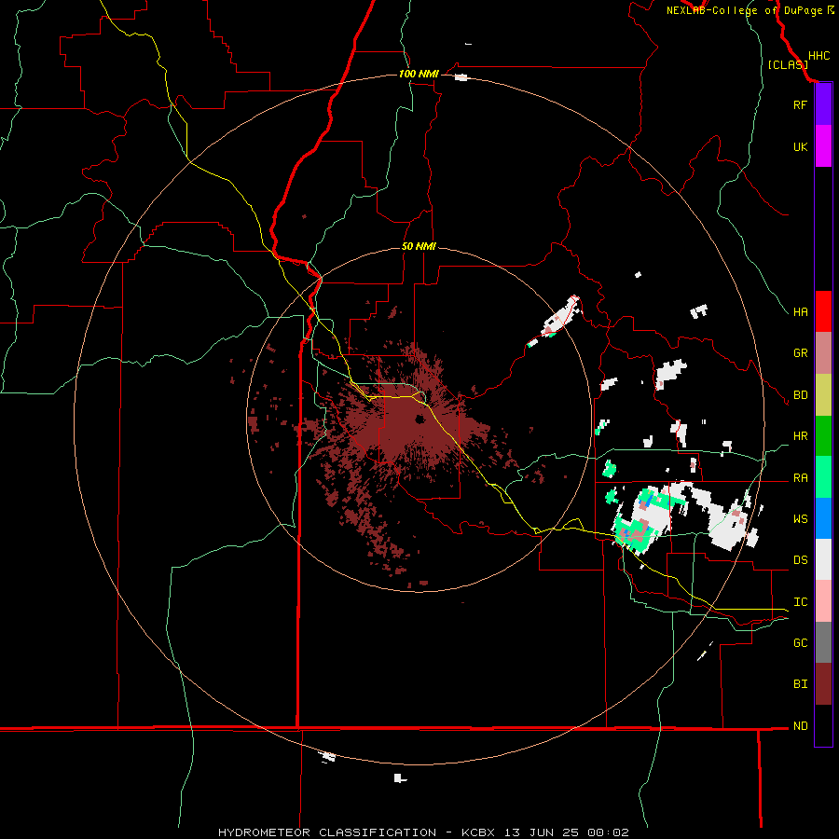Click the "WS" legend label
839x839 pixels.
tap(800, 519)
